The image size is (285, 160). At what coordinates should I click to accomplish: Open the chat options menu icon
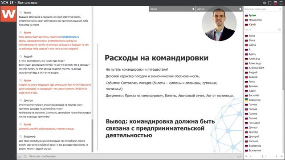[20, 156]
